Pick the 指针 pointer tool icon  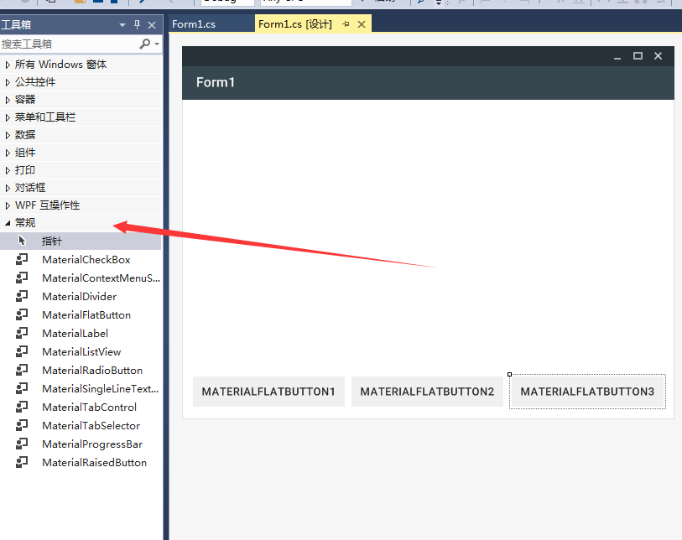pos(22,241)
